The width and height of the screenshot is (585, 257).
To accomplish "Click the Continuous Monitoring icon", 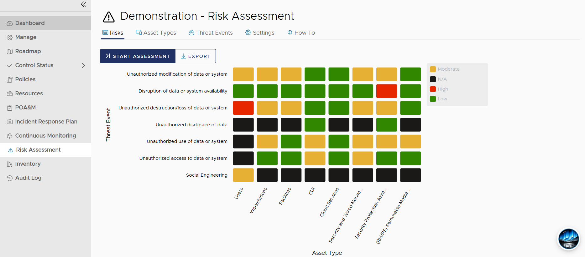I will [10, 136].
